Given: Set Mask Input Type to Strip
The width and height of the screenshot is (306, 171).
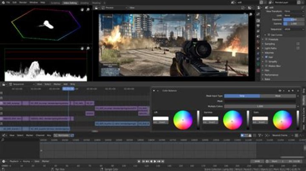Looking at the screenshot, I should point(242,96).
